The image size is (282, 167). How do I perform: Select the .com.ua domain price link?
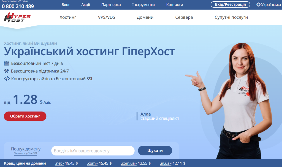(129, 163)
